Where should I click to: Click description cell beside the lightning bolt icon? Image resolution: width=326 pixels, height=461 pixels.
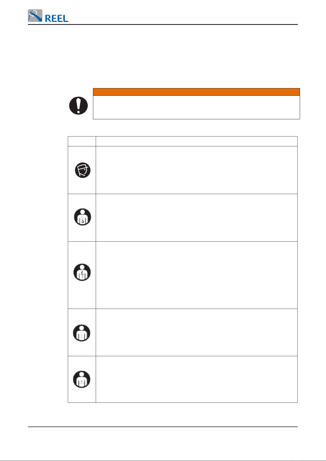point(197,275)
